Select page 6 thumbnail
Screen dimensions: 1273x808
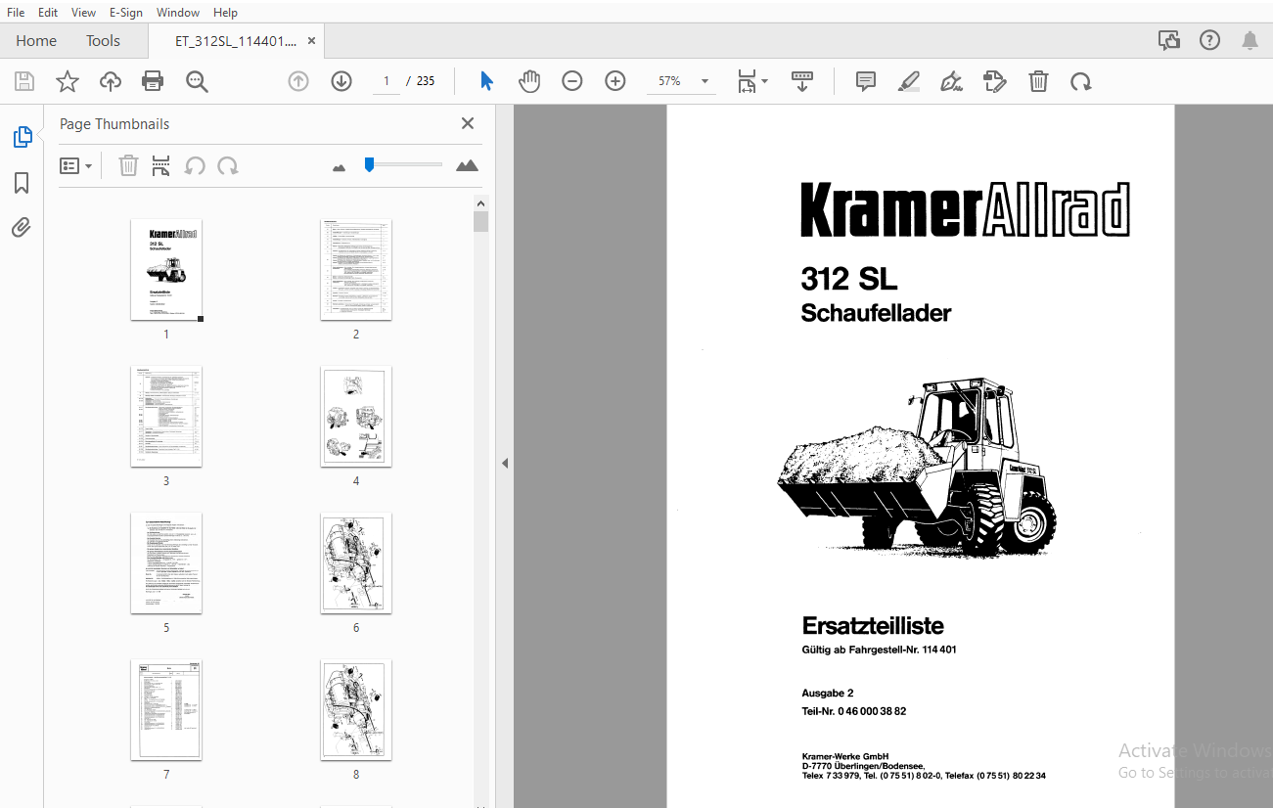pyautogui.click(x=356, y=563)
